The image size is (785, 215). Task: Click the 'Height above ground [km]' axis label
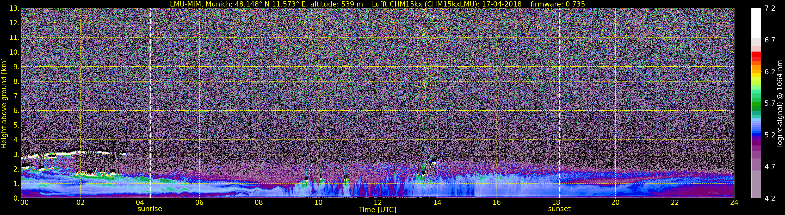point(4,104)
